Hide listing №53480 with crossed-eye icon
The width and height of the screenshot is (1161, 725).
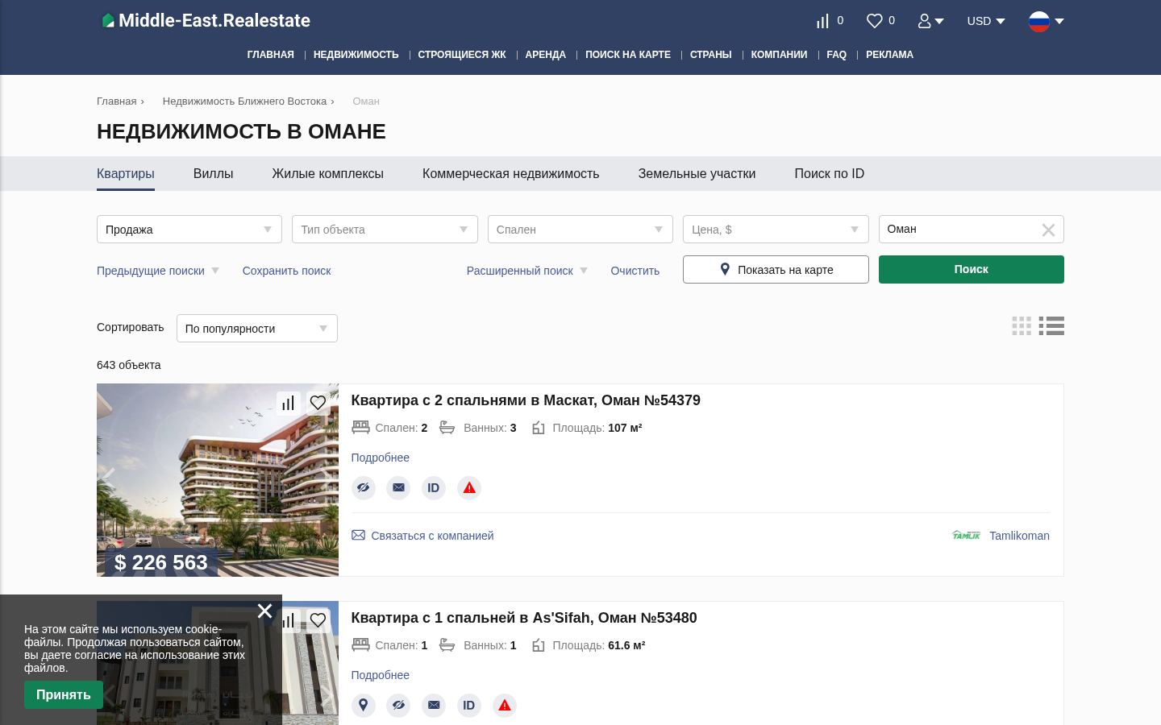pyautogui.click(x=398, y=706)
